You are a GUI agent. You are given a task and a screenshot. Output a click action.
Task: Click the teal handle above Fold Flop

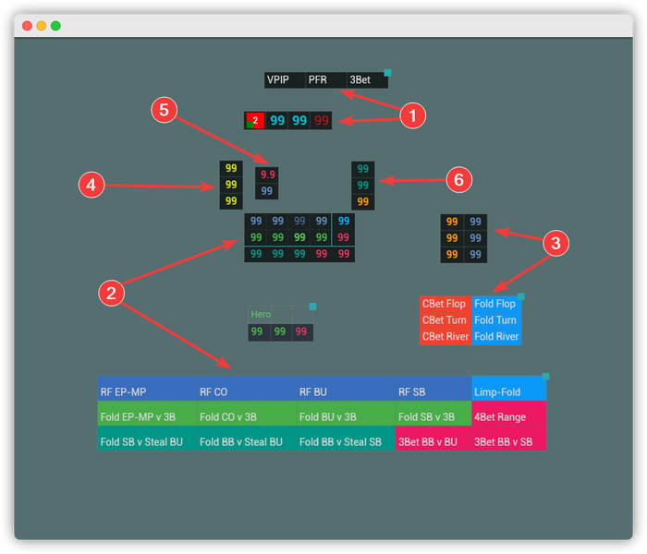[x=520, y=296]
